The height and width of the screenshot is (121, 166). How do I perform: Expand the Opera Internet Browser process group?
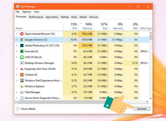[17, 34]
